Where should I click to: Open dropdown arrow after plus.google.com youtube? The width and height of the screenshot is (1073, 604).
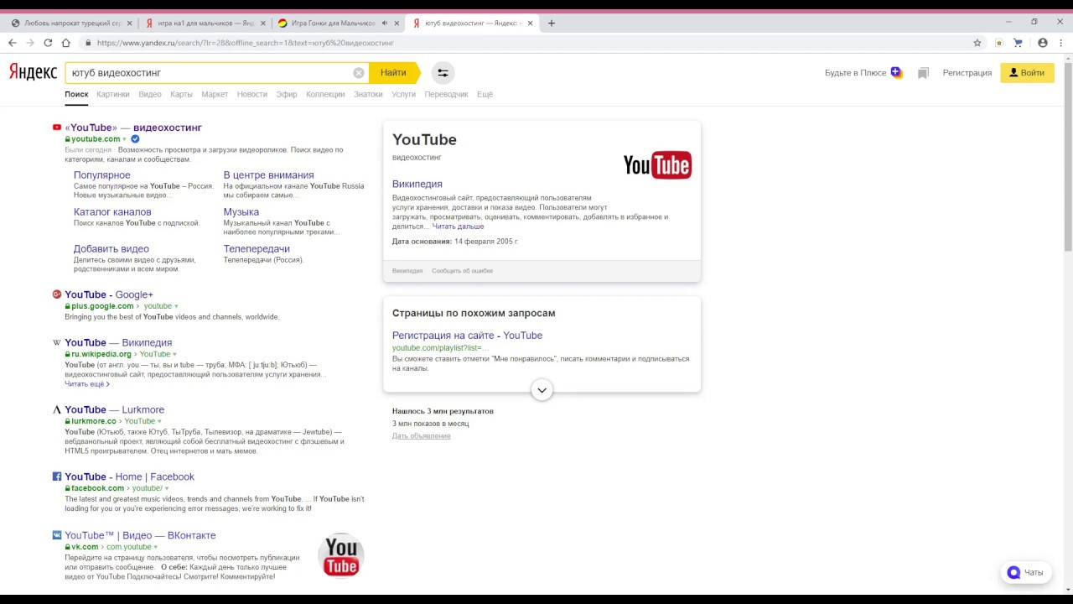pos(176,306)
